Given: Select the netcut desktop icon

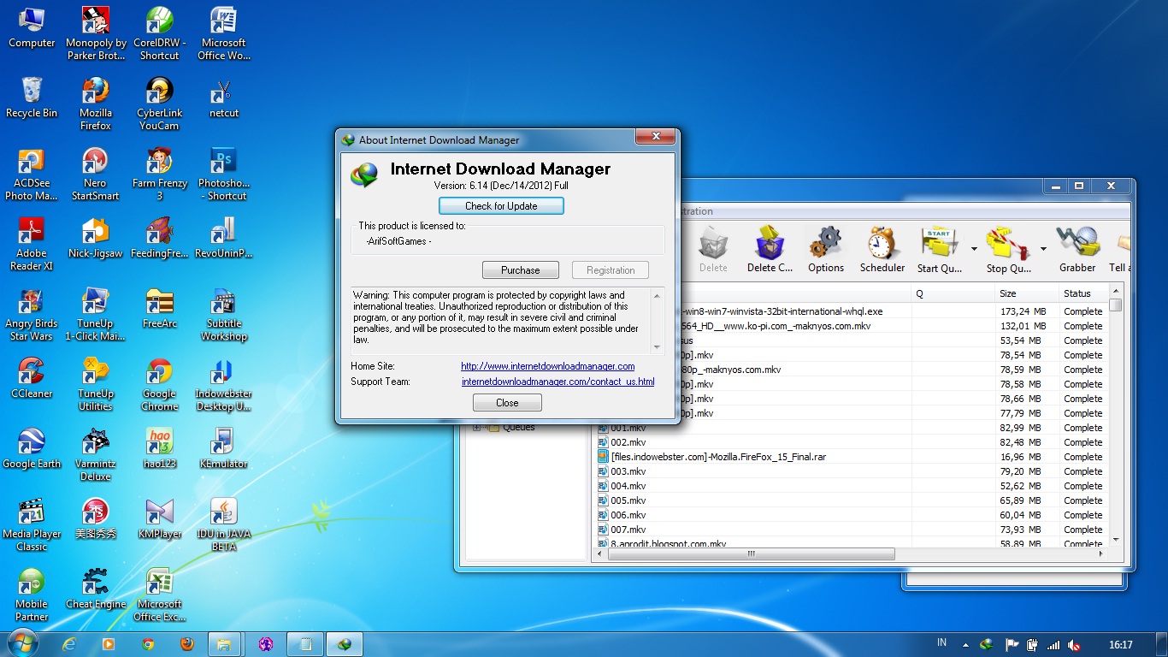Looking at the screenshot, I should [x=224, y=98].
